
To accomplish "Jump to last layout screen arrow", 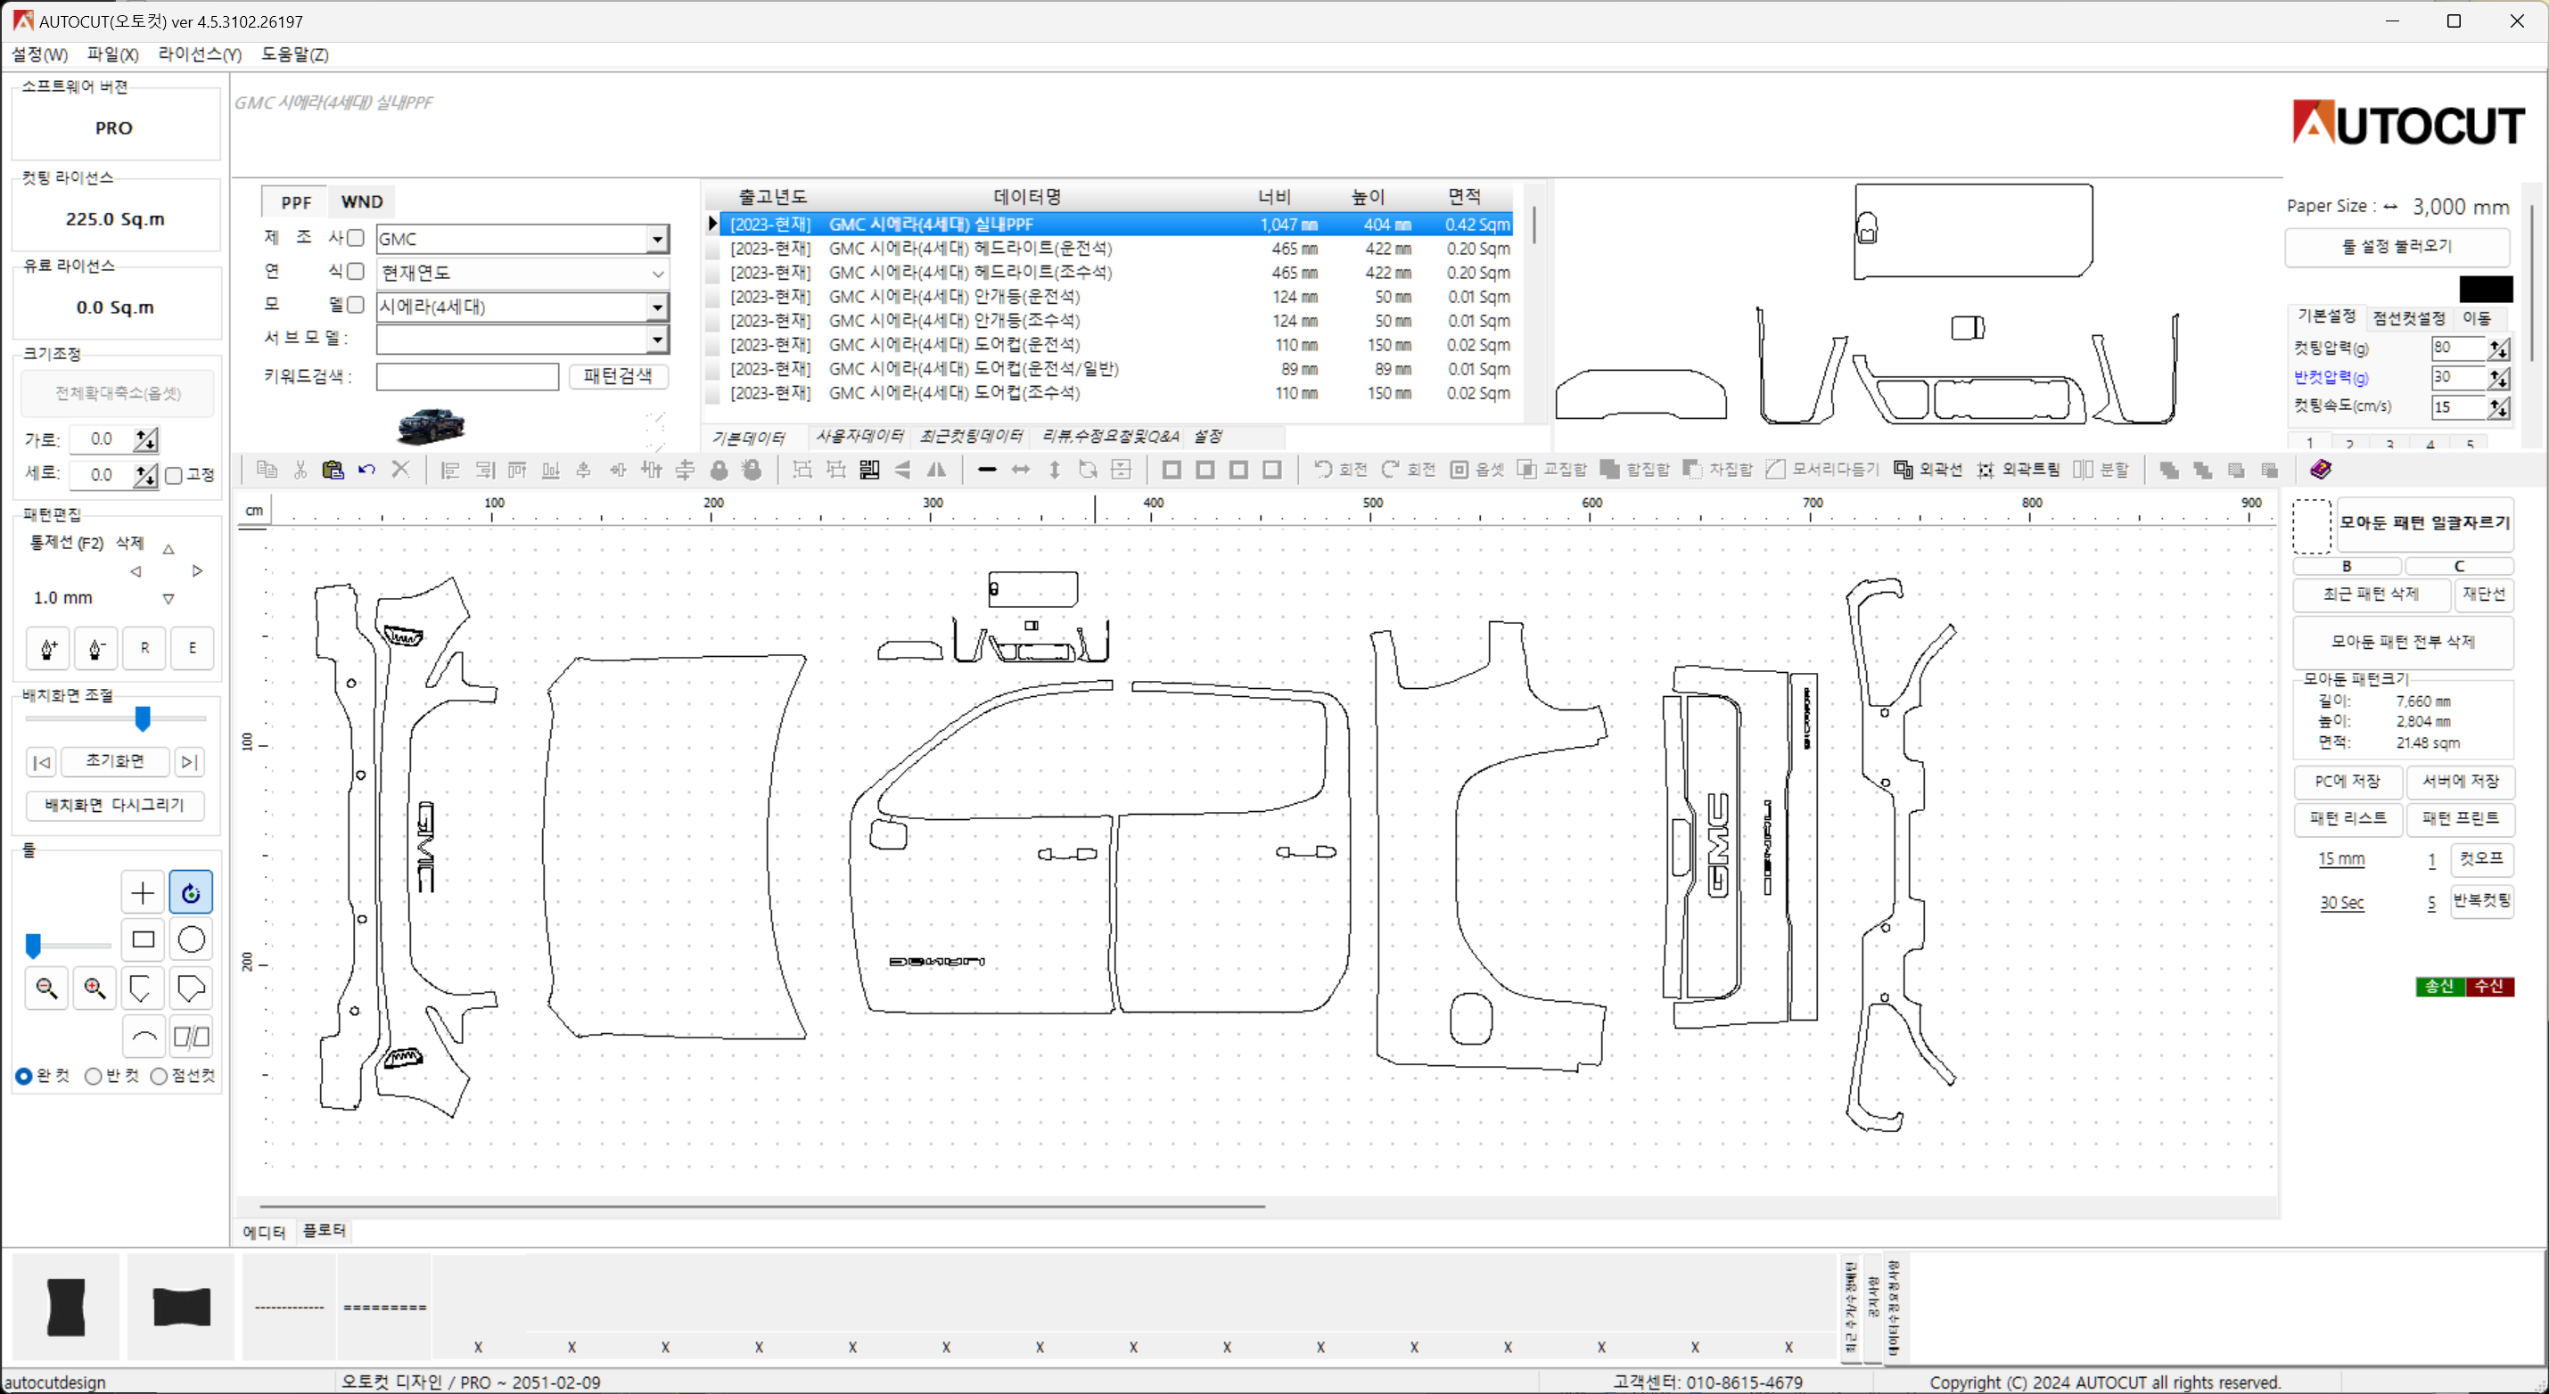I will coord(189,762).
